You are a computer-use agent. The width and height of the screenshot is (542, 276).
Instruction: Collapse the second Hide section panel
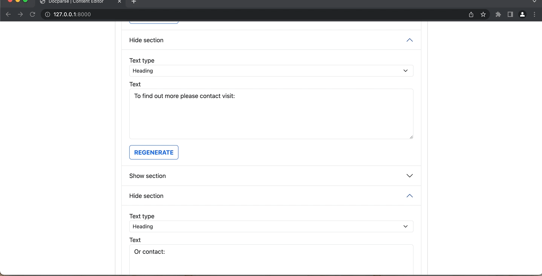point(409,196)
